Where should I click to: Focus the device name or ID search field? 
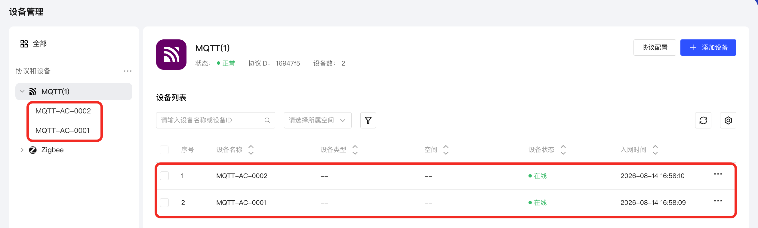215,120
